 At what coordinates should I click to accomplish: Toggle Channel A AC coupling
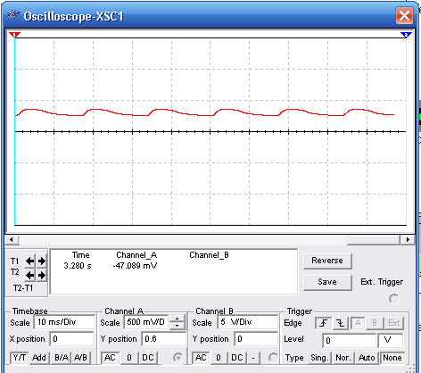pyautogui.click(x=110, y=357)
